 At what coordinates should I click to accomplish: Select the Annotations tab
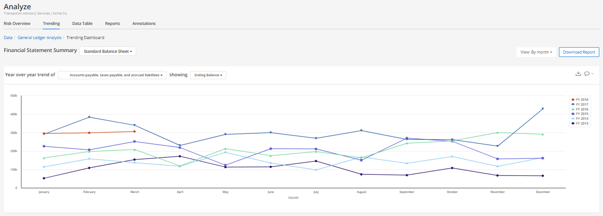click(x=144, y=24)
